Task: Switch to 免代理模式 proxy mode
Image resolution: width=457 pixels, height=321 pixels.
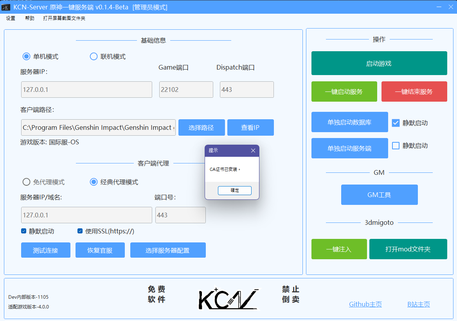Action: point(26,181)
